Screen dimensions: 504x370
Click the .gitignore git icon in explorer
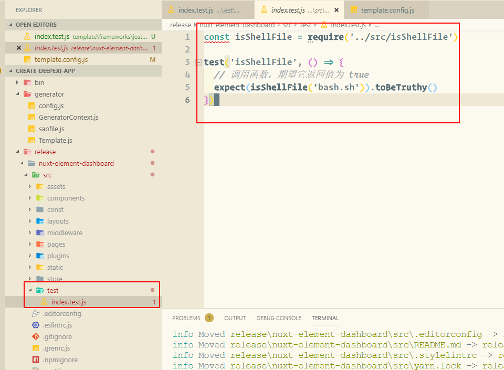[x=36, y=337]
